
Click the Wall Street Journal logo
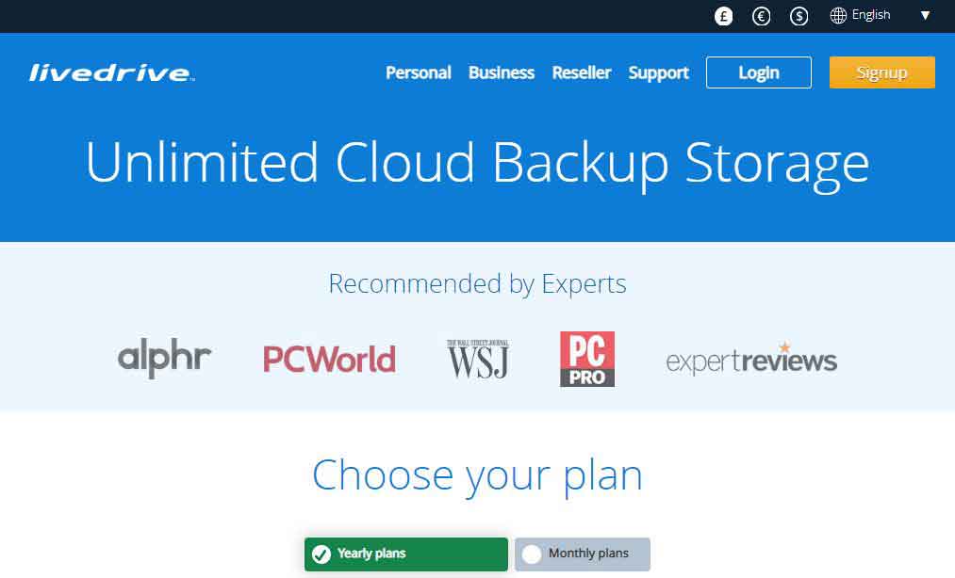[x=477, y=359]
